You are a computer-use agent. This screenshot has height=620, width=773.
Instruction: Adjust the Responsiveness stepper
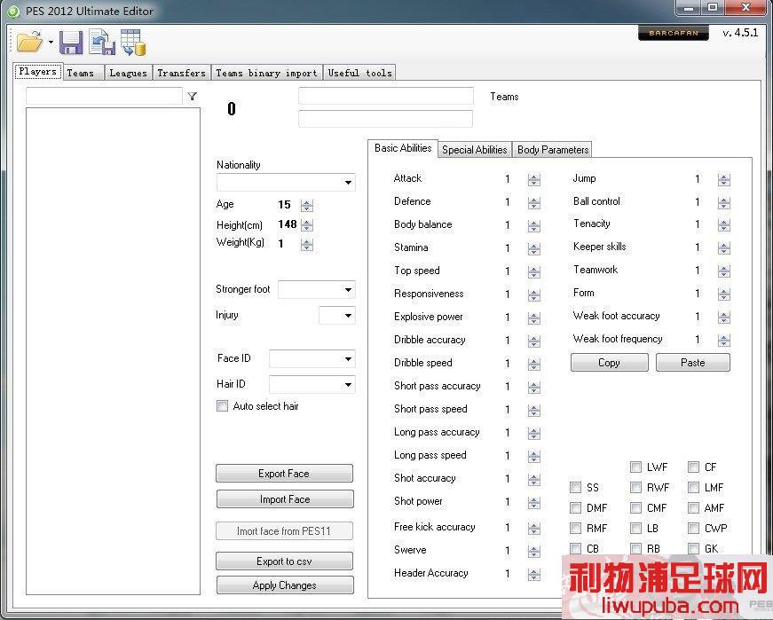point(534,295)
